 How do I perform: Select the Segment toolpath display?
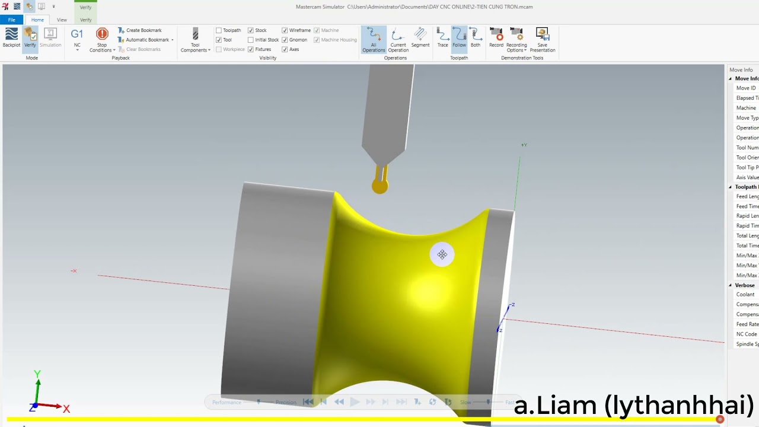click(420, 37)
